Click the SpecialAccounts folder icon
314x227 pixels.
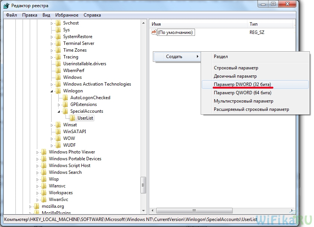[x=65, y=111]
